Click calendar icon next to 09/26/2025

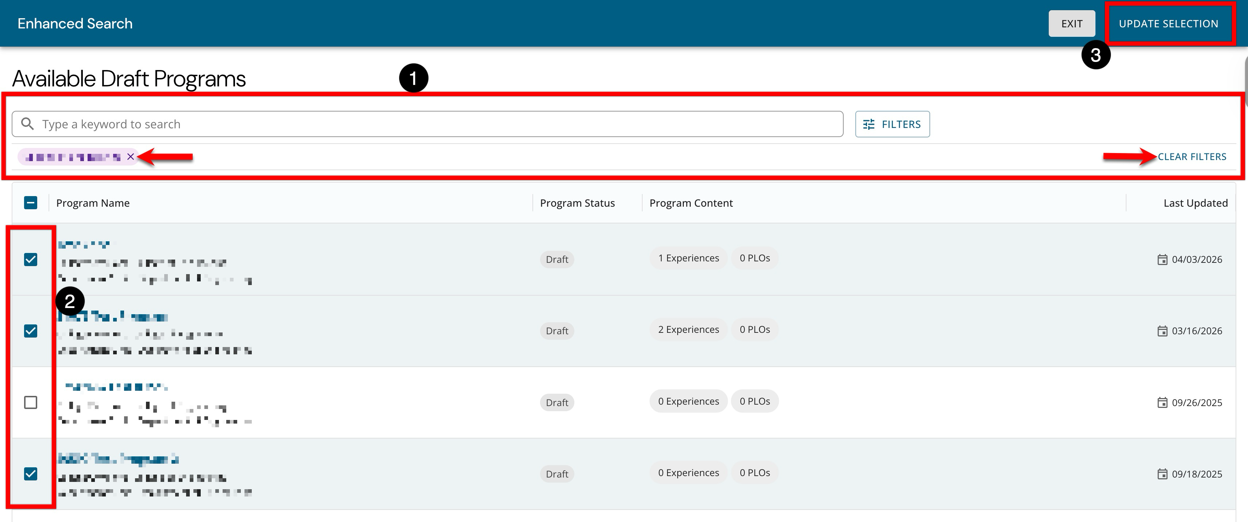pyautogui.click(x=1162, y=402)
